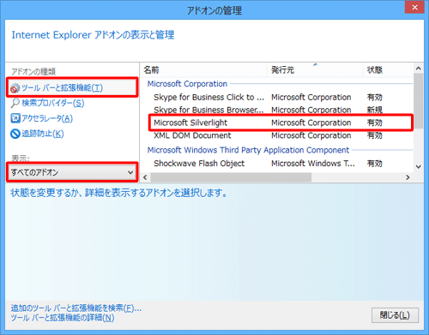Open ツール バーと拡張機能の詳細(N) link
429x335 pixels.
click(x=63, y=318)
